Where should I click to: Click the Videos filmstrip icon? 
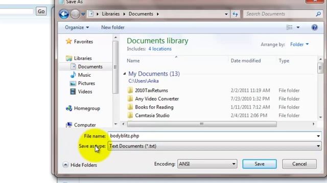click(x=73, y=91)
